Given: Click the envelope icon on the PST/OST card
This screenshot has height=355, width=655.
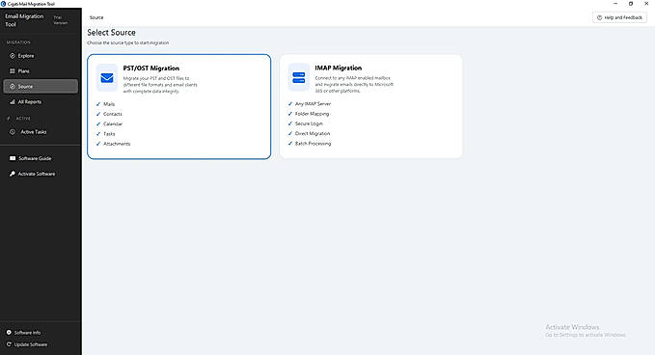Looking at the screenshot, I should pyautogui.click(x=107, y=78).
